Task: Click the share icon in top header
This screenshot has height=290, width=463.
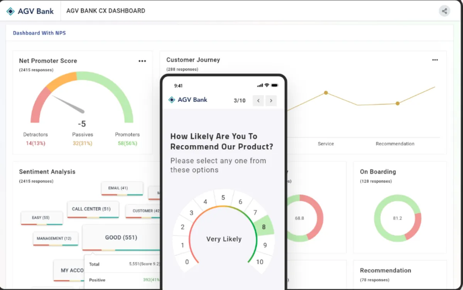Action: [444, 11]
